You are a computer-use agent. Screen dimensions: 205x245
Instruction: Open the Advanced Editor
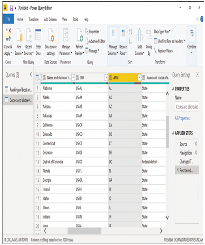click(95, 41)
